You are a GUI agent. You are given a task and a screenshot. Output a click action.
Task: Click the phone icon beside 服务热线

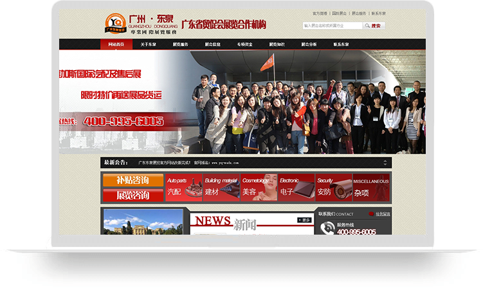(327, 228)
